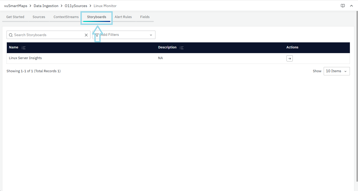Image resolution: width=358 pixels, height=191 pixels.
Task: Clear the Search Storyboards field with X
Action: tap(86, 35)
